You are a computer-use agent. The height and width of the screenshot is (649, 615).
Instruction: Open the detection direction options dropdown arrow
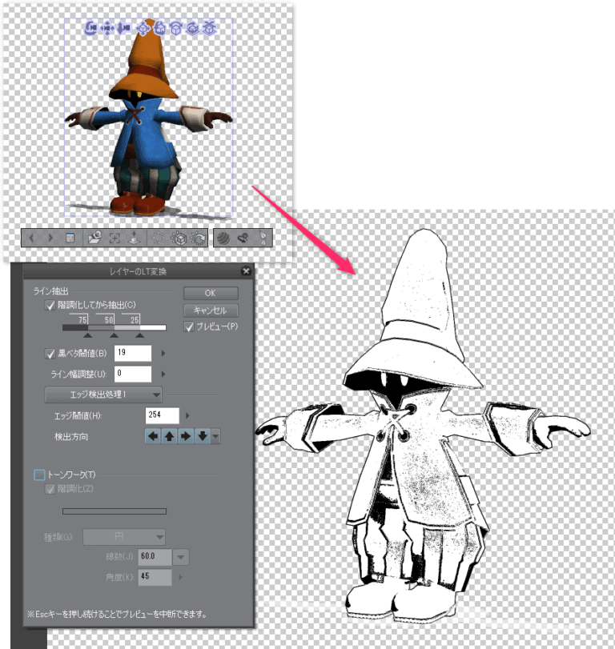tap(215, 436)
